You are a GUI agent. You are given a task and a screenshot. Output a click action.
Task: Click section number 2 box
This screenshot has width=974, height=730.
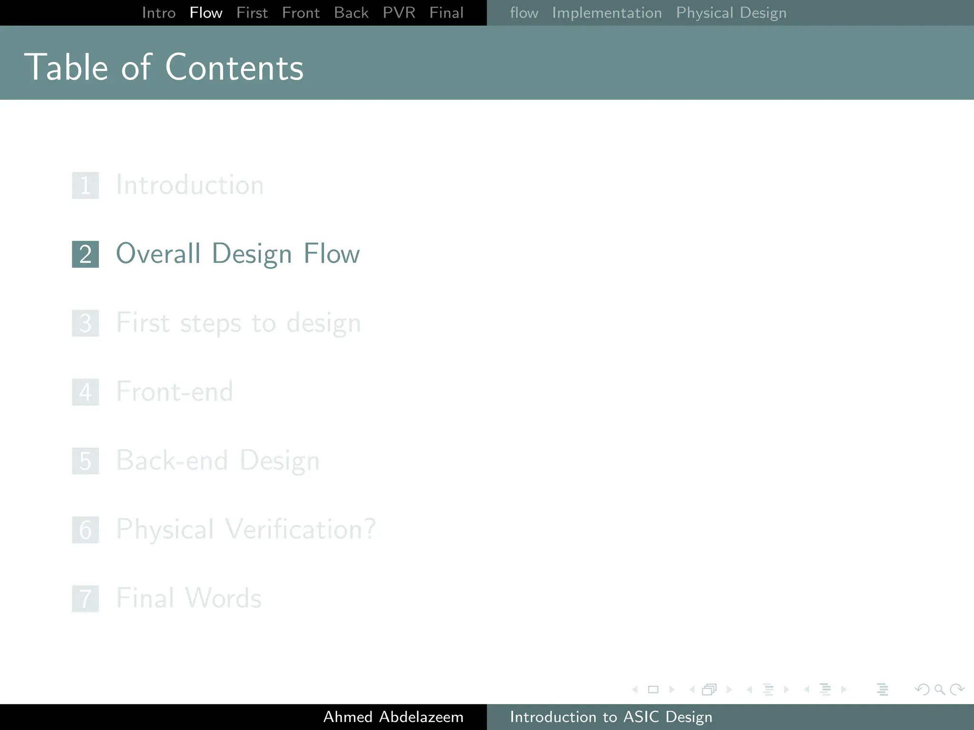(x=86, y=254)
